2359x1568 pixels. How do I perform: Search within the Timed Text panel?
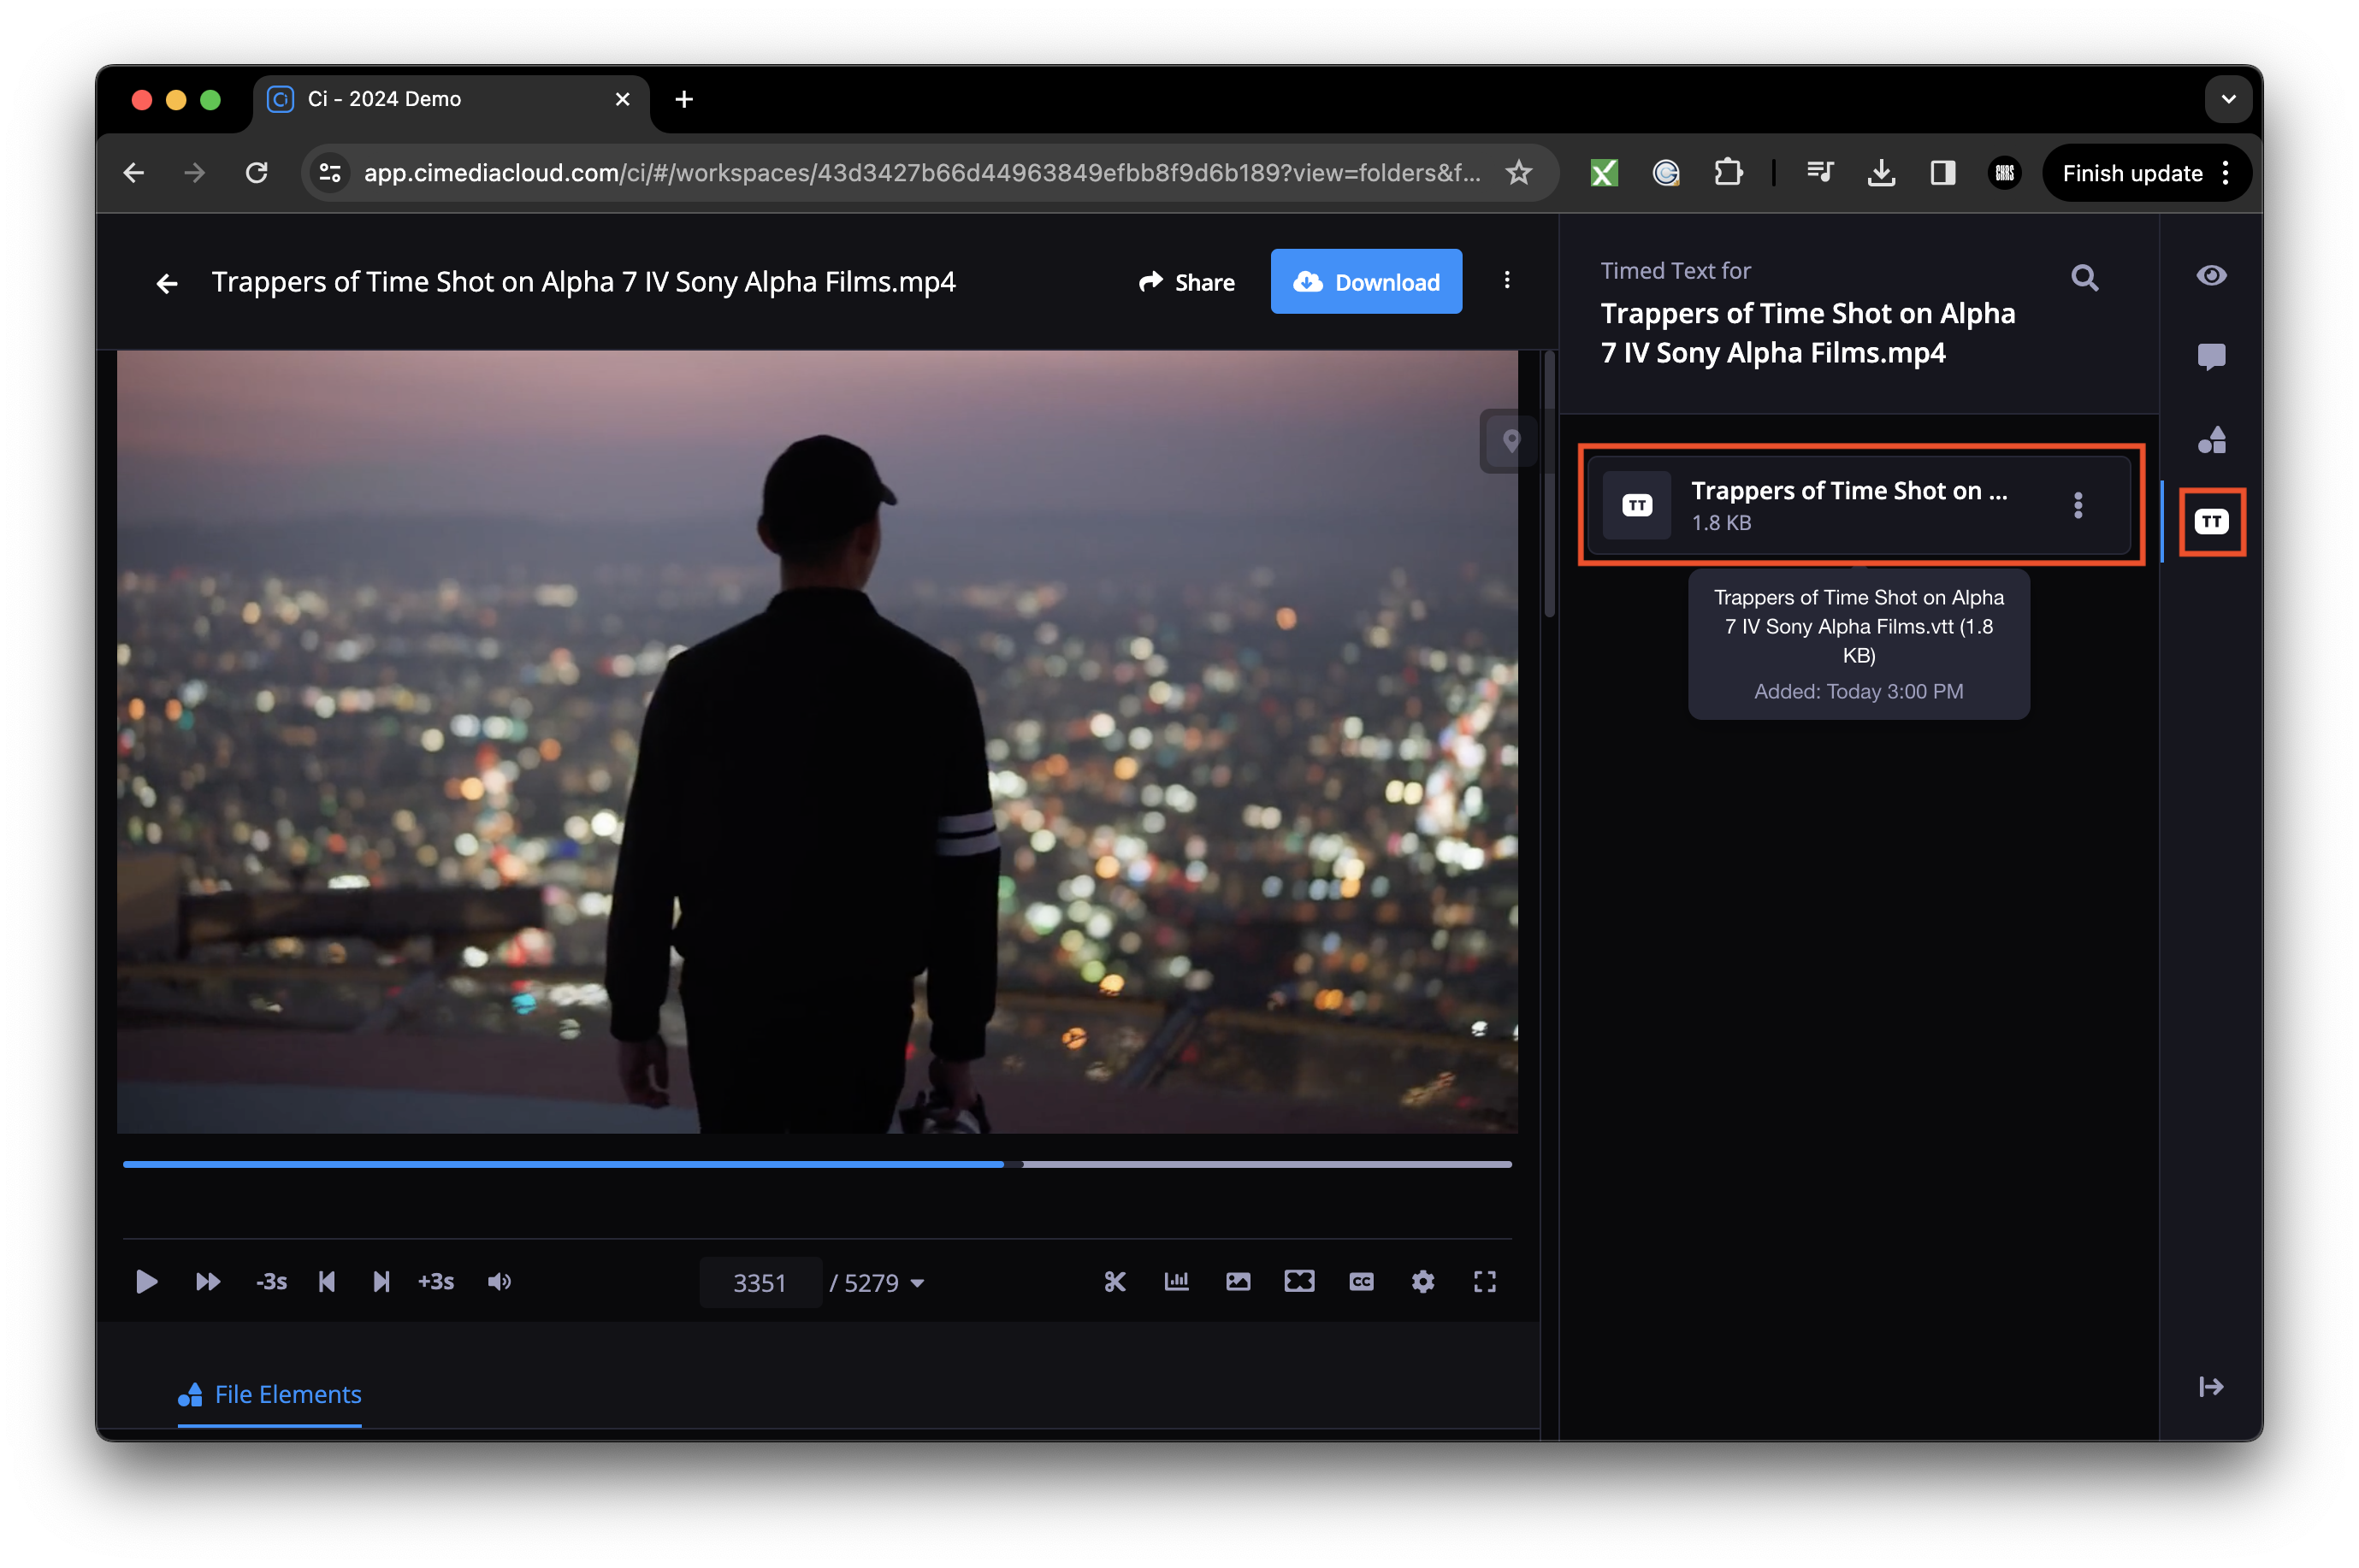click(x=2085, y=278)
